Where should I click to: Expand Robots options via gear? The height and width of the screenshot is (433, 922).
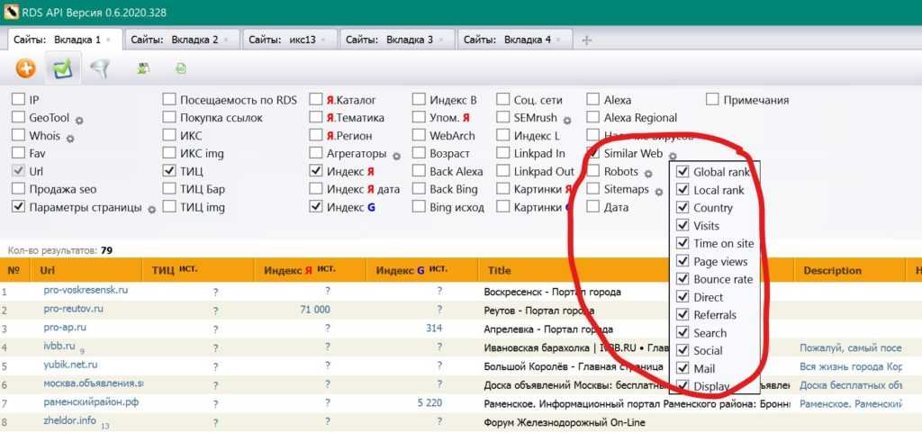tap(647, 173)
